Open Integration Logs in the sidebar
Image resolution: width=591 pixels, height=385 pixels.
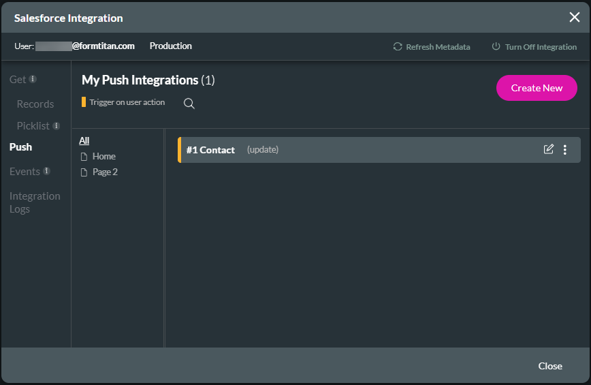(x=35, y=202)
